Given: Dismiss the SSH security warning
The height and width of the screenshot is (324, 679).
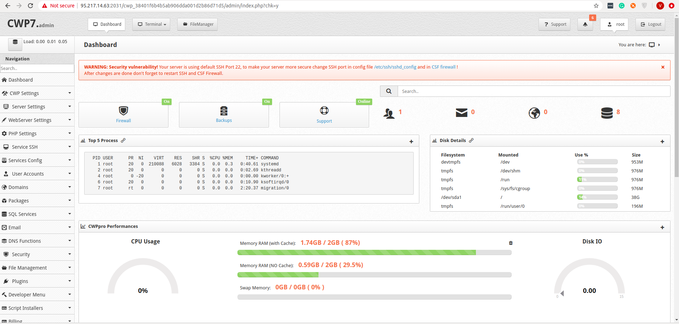Looking at the screenshot, I should (x=663, y=67).
